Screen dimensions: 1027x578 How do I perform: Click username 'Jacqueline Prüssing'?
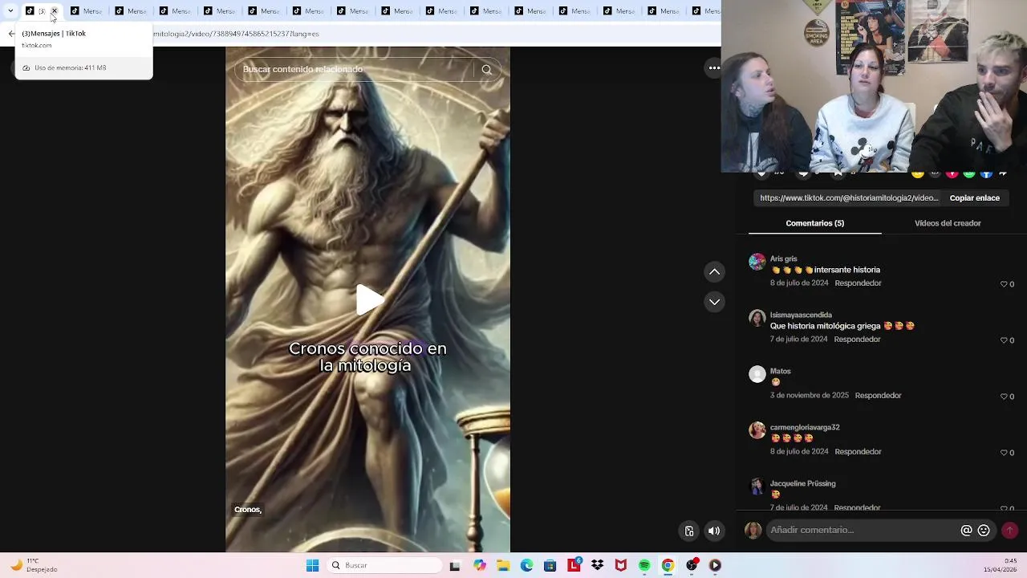802,483
